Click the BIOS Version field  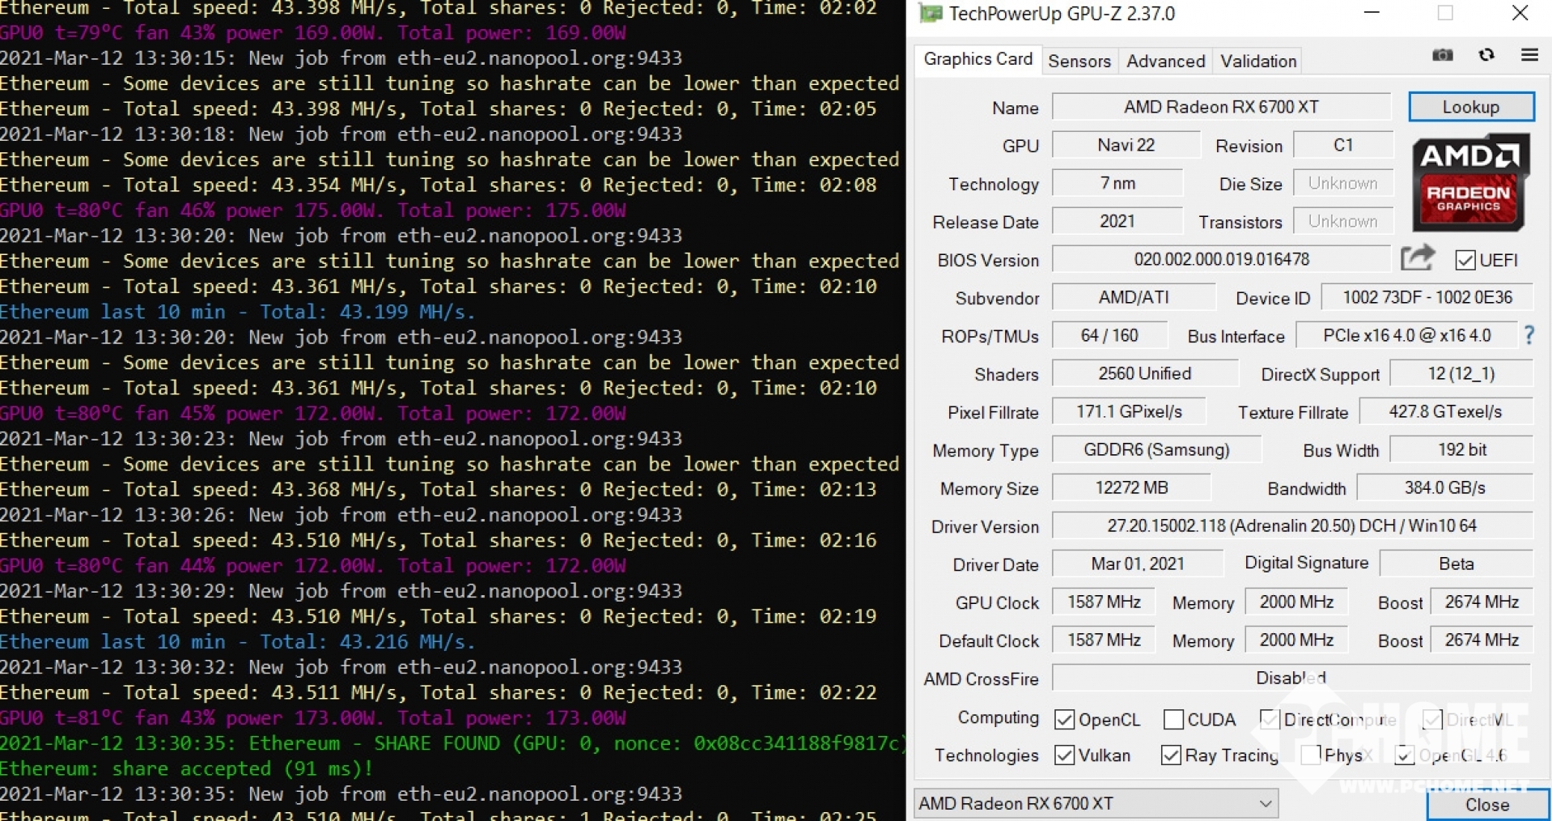coord(1220,259)
